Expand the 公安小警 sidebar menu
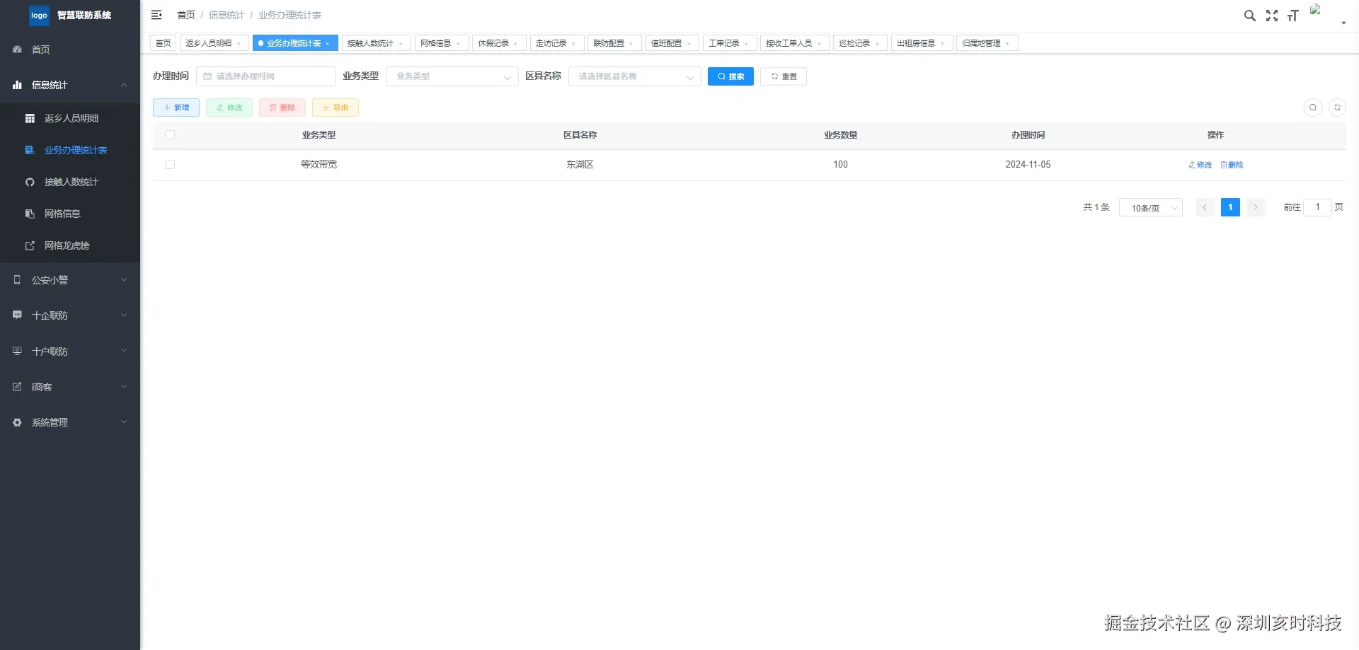The height and width of the screenshot is (650, 1359). 70,280
